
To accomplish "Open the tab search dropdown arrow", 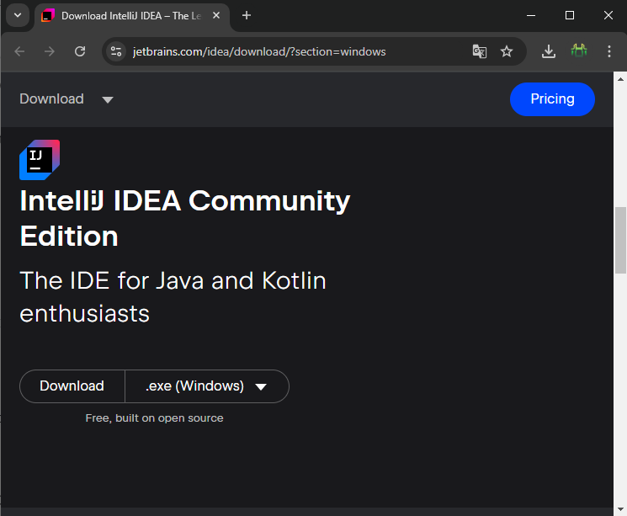I will 18,16.
